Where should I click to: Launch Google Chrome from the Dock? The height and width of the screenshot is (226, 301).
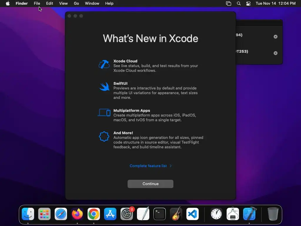(x=94, y=214)
